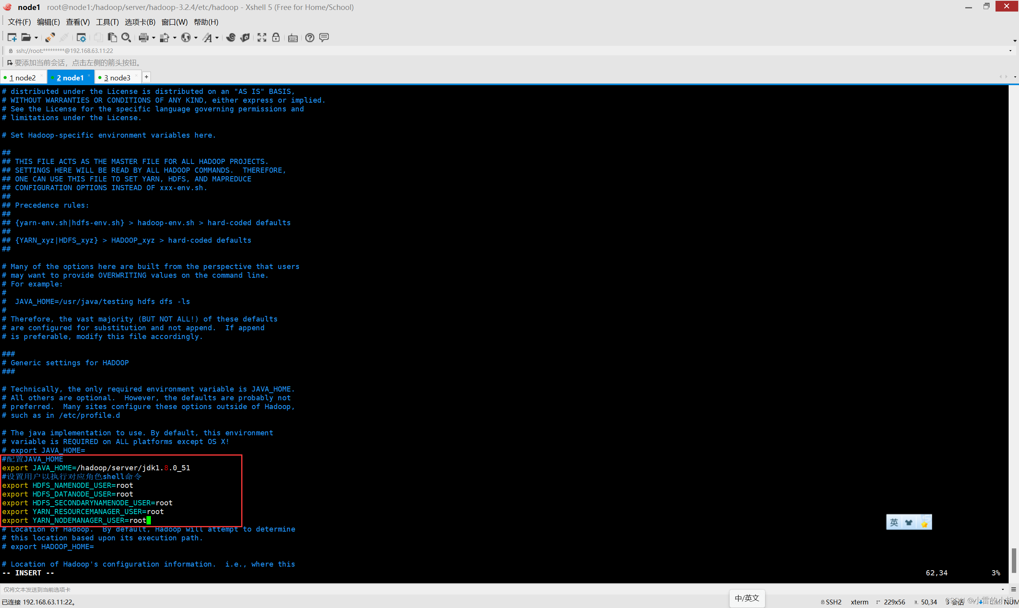The height and width of the screenshot is (608, 1019).
Task: Expand the compose bar dropdown arrow
Action: pos(1003,590)
